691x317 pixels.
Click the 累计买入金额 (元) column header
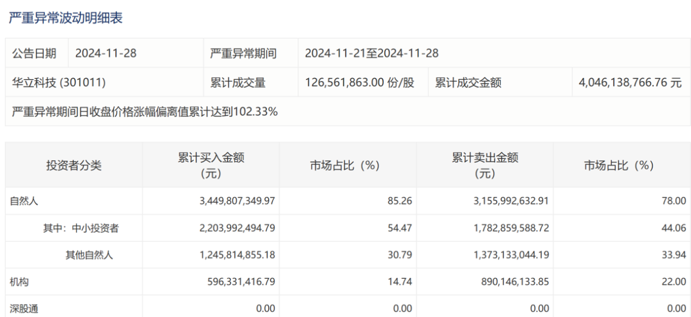tap(211, 166)
